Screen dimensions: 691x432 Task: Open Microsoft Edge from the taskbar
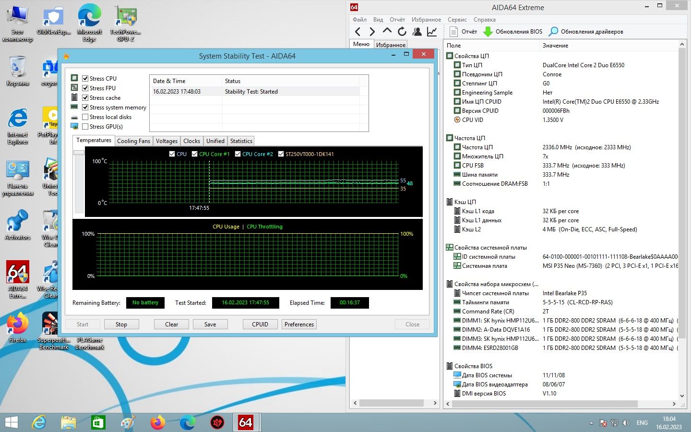click(187, 422)
